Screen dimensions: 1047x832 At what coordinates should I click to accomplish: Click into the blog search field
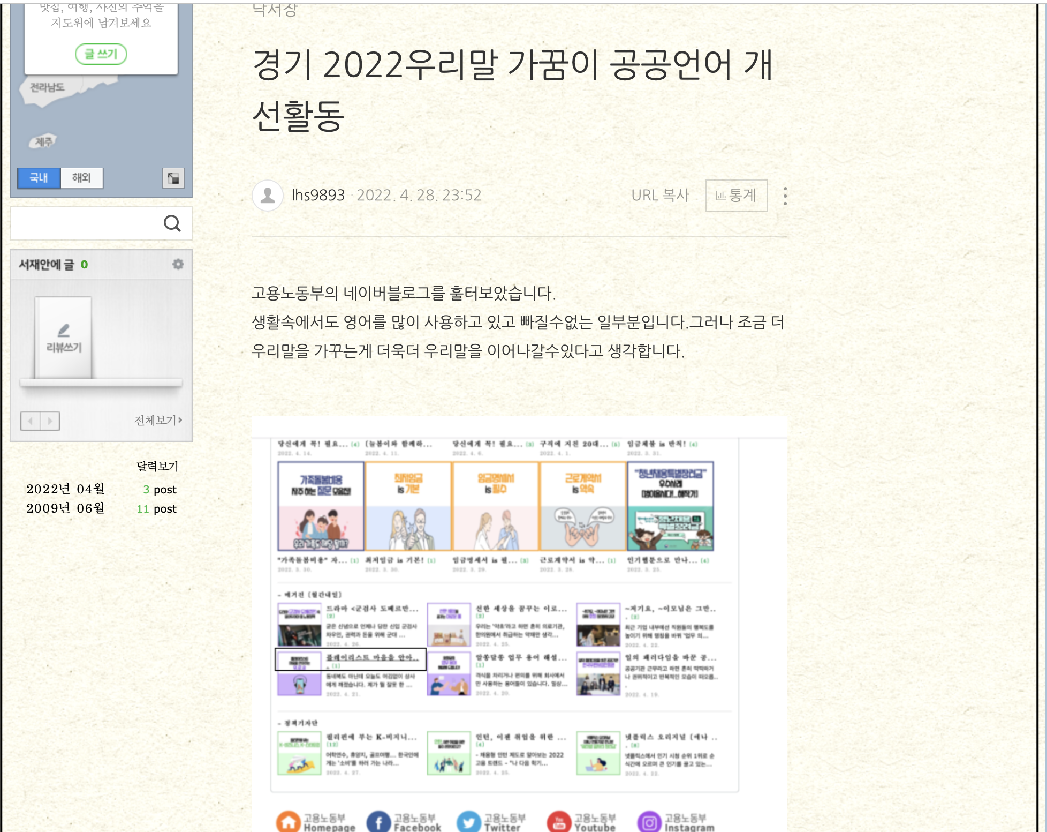click(86, 223)
